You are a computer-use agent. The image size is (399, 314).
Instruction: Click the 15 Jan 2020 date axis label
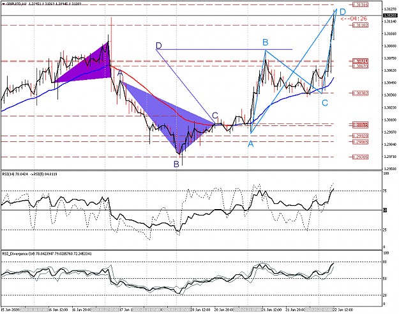click(10, 310)
